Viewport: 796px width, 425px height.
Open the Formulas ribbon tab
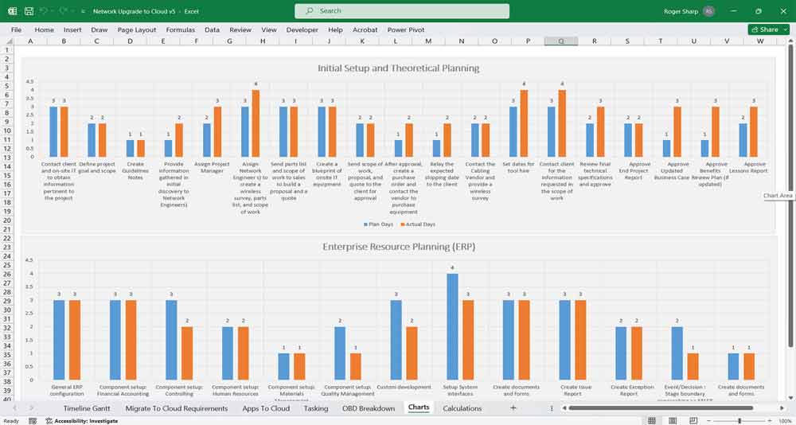pos(181,29)
